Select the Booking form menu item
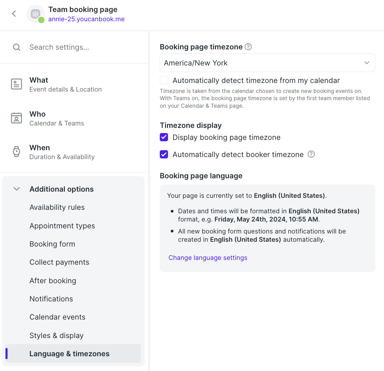Viewport: 384px width, 371px height. (52, 244)
